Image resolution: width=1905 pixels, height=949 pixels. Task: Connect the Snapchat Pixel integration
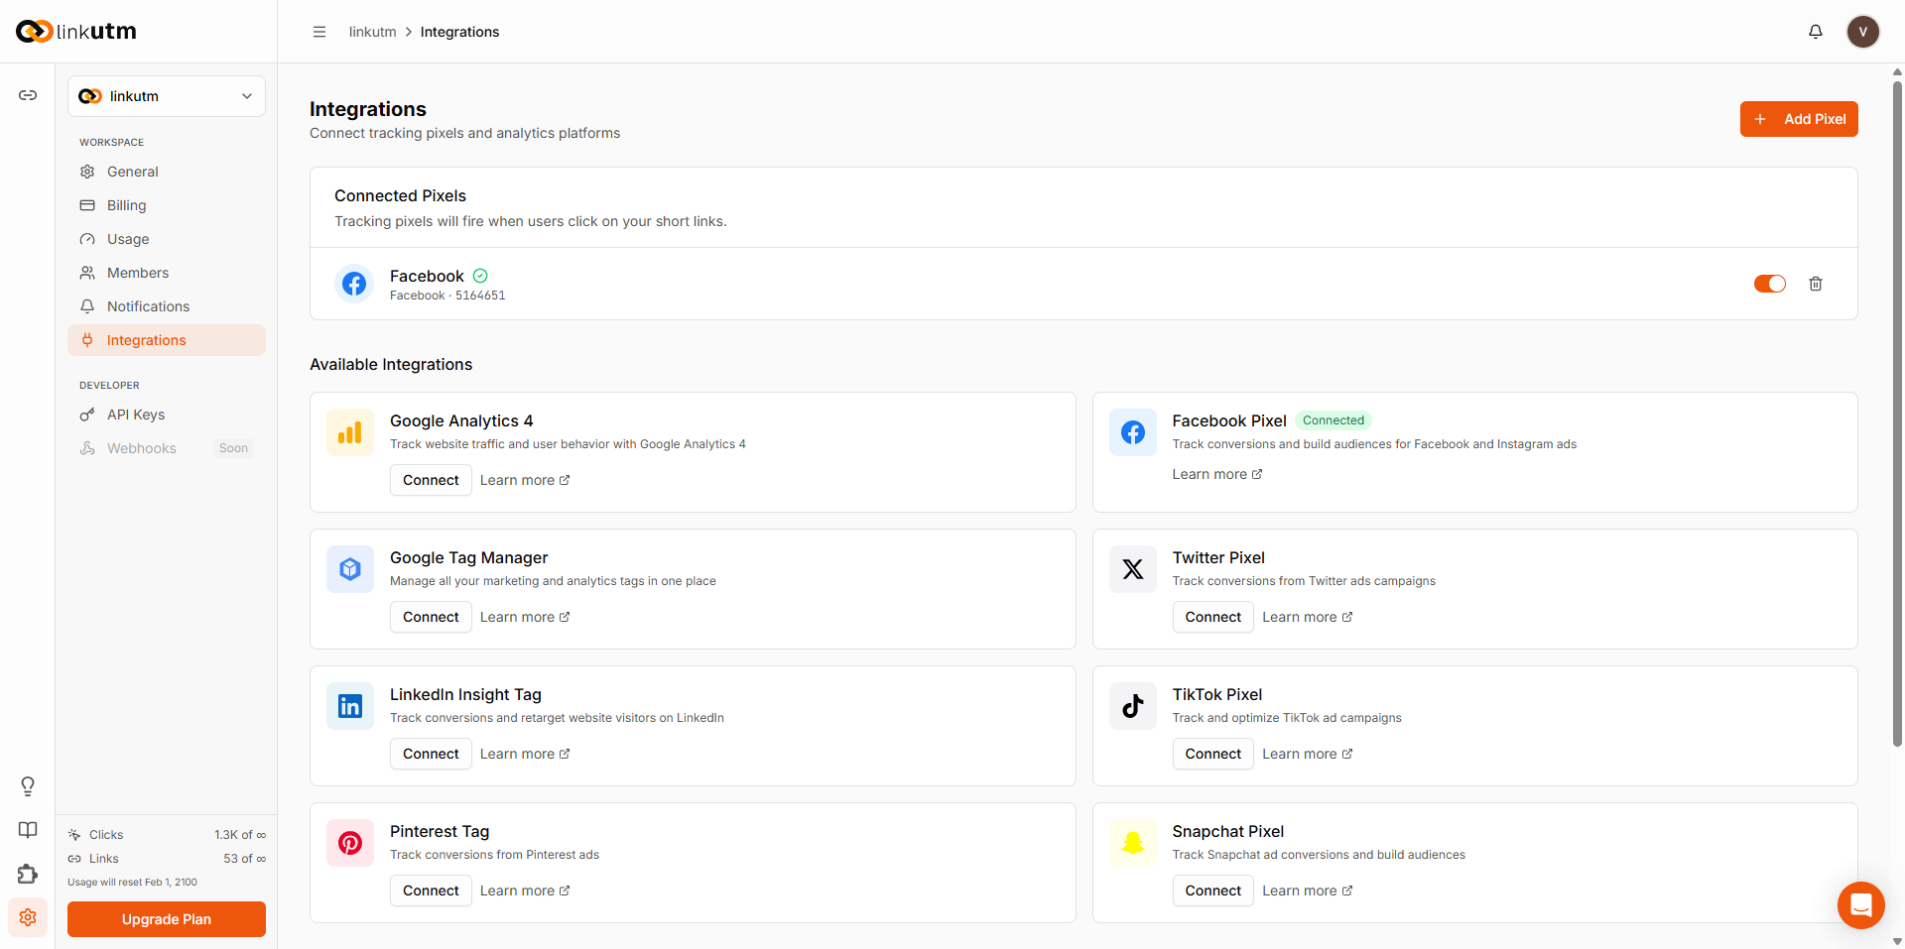pyautogui.click(x=1212, y=890)
